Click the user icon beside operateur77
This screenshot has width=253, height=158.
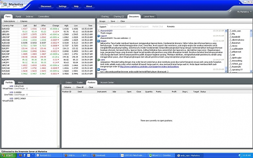(x=230, y=70)
